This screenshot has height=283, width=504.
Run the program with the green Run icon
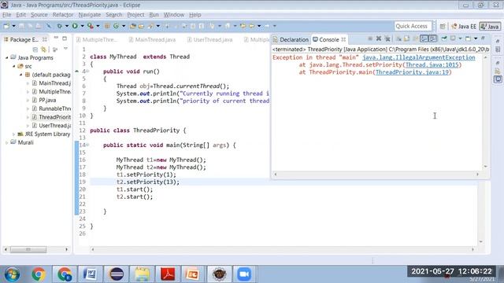(75, 26)
